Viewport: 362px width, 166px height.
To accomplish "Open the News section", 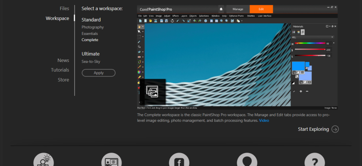I will pyautogui.click(x=63, y=60).
